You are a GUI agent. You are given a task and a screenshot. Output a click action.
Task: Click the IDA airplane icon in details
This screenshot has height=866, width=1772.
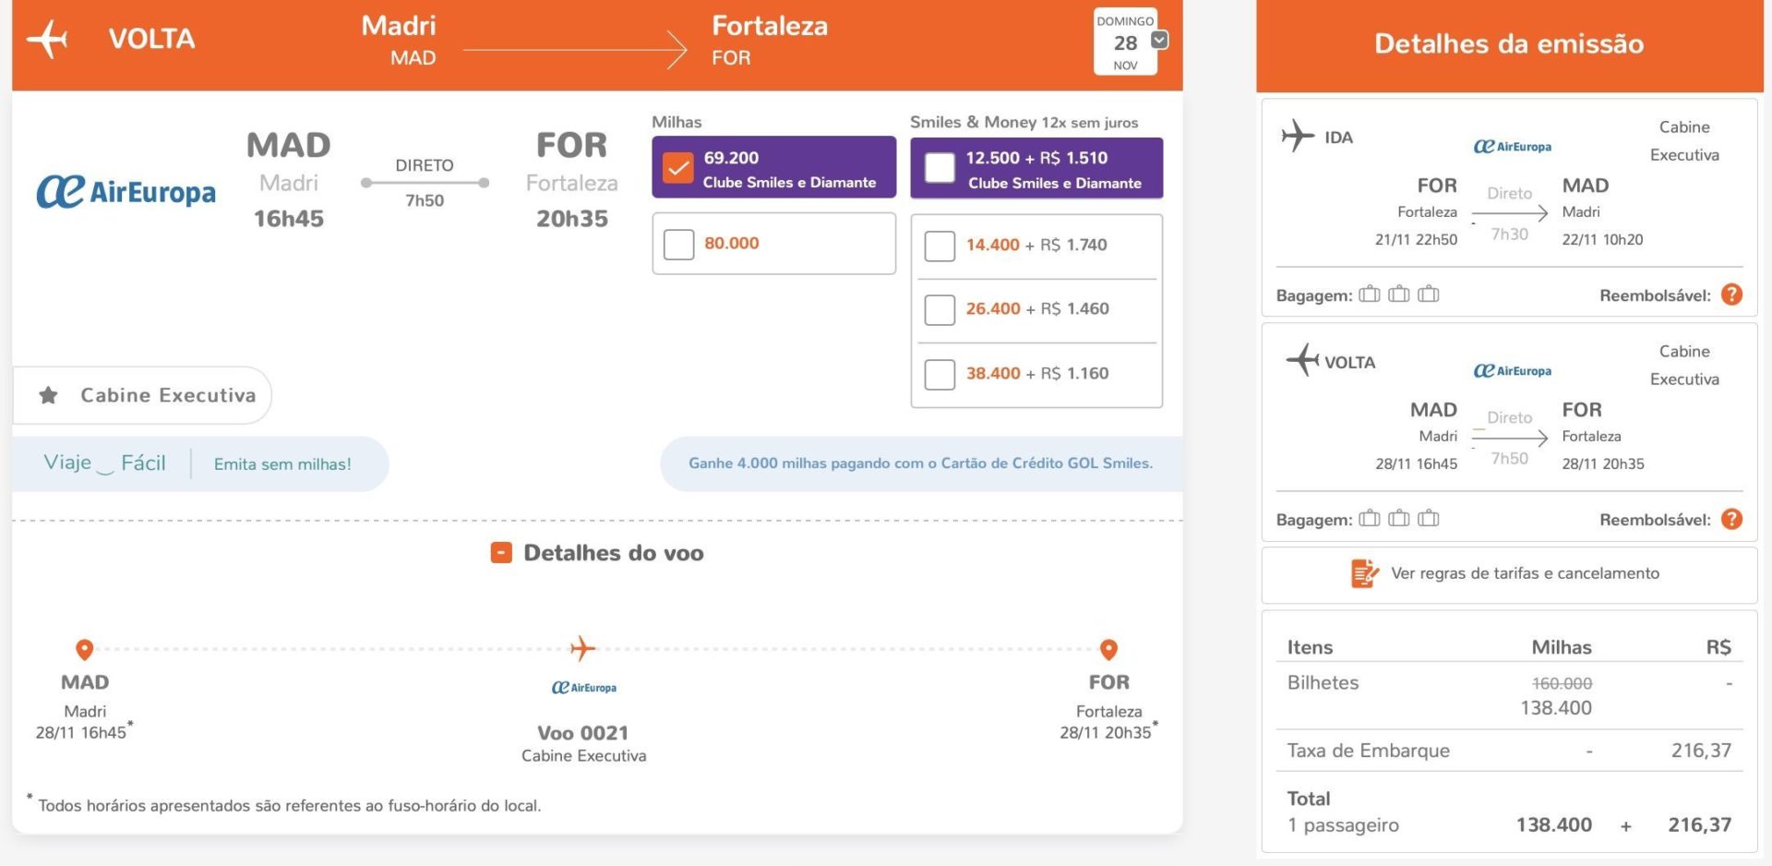coord(1298,136)
